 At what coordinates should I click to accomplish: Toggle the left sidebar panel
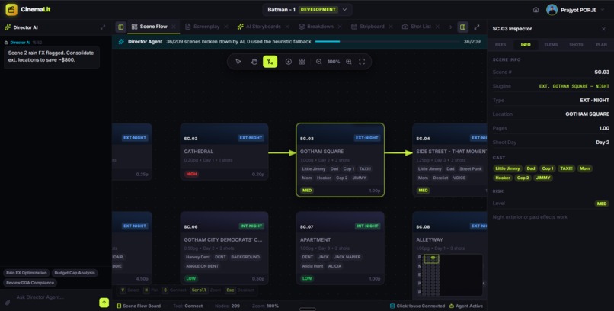[120, 27]
